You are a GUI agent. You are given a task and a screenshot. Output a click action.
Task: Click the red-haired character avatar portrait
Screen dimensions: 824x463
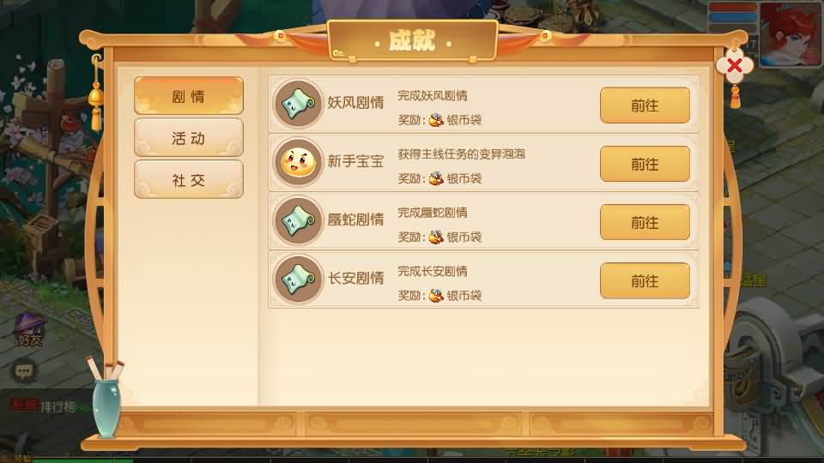[x=790, y=34]
